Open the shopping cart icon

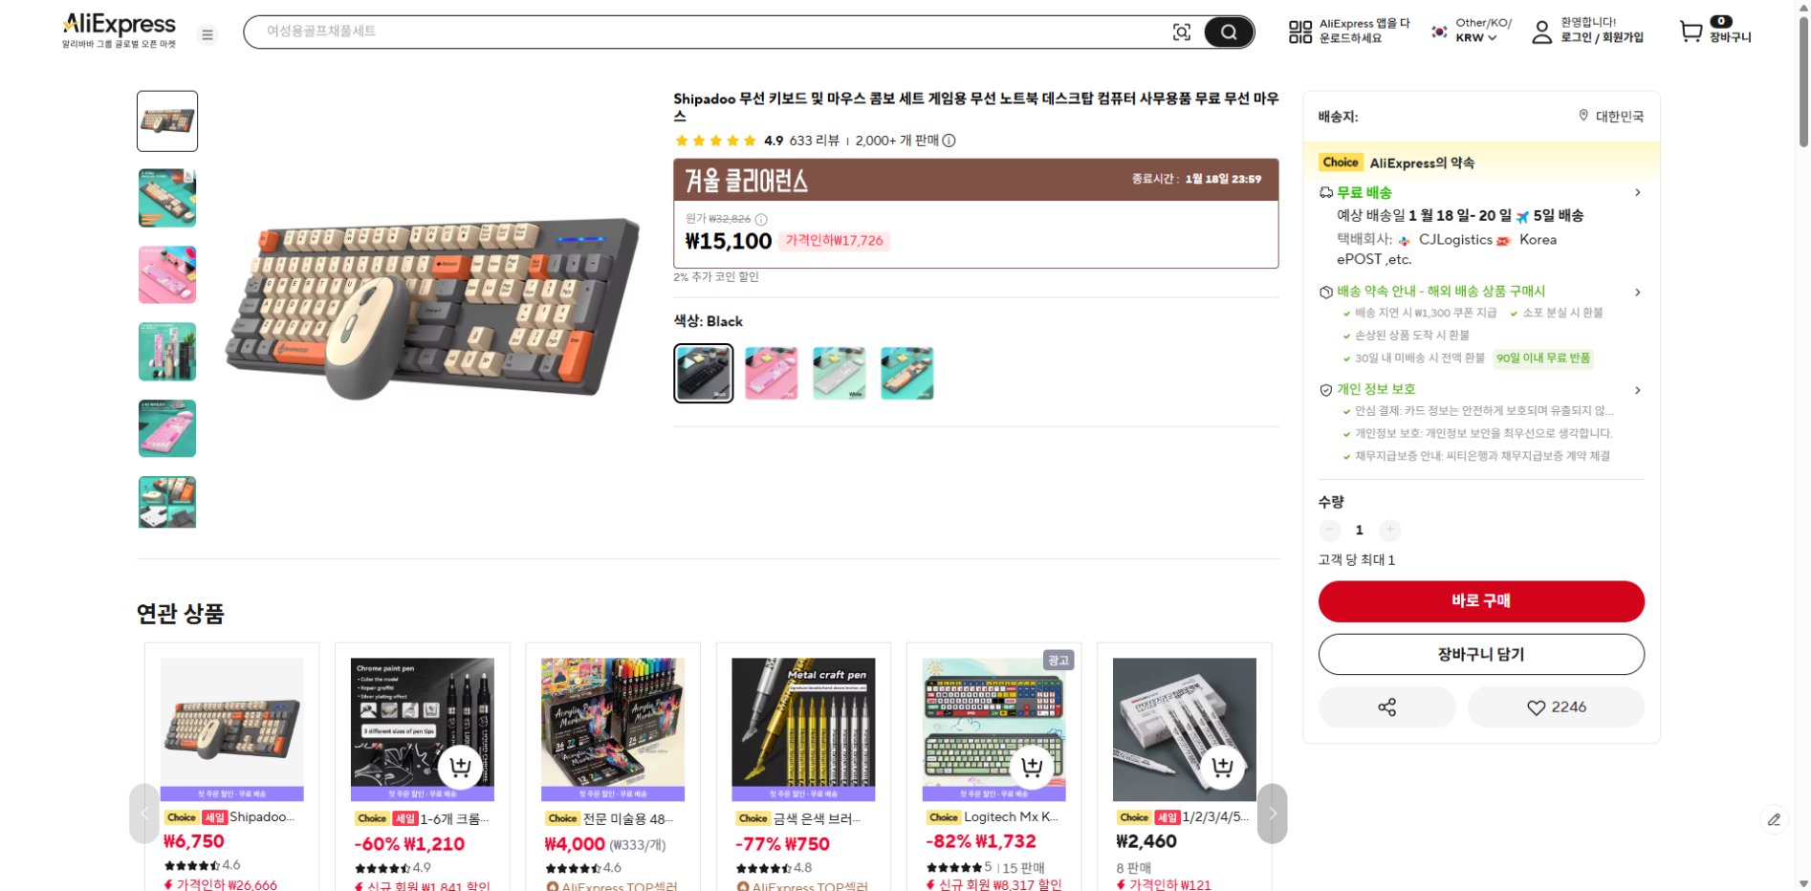(x=1691, y=32)
